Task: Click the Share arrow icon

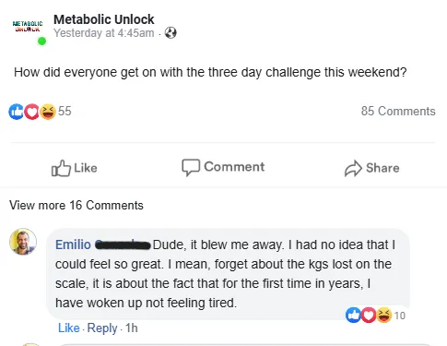Action: tap(353, 168)
